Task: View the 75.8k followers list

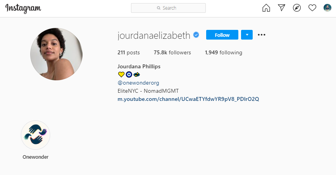Action: pos(172,52)
